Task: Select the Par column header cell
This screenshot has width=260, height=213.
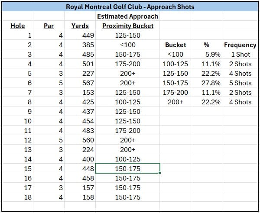Action: (x=49, y=26)
